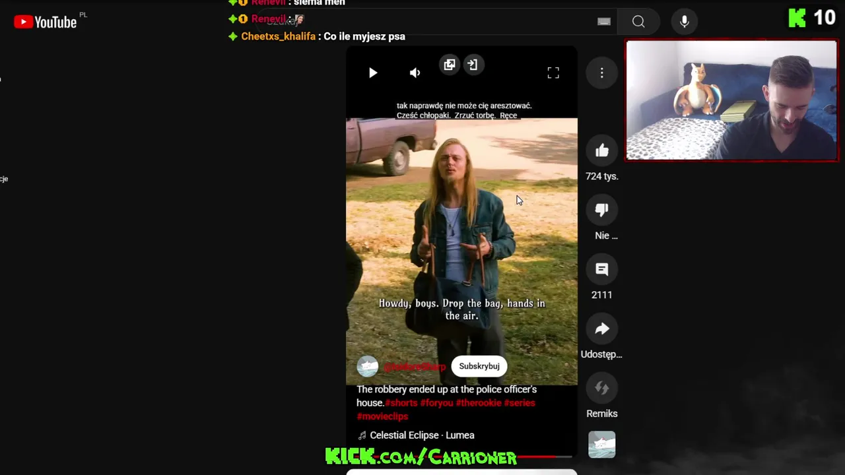
Task: Play the Shorts video
Action: click(373, 73)
